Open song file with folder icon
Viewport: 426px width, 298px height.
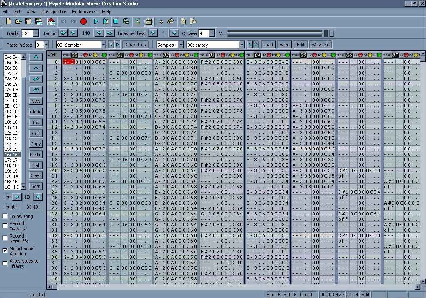tap(18, 21)
